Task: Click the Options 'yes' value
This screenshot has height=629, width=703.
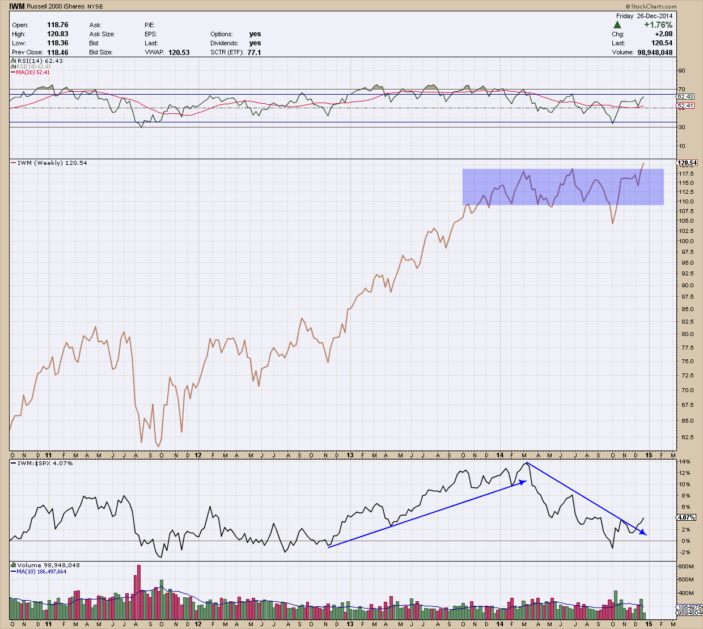Action: pos(255,34)
